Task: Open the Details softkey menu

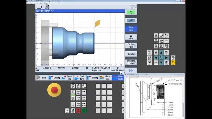Action: (131, 54)
